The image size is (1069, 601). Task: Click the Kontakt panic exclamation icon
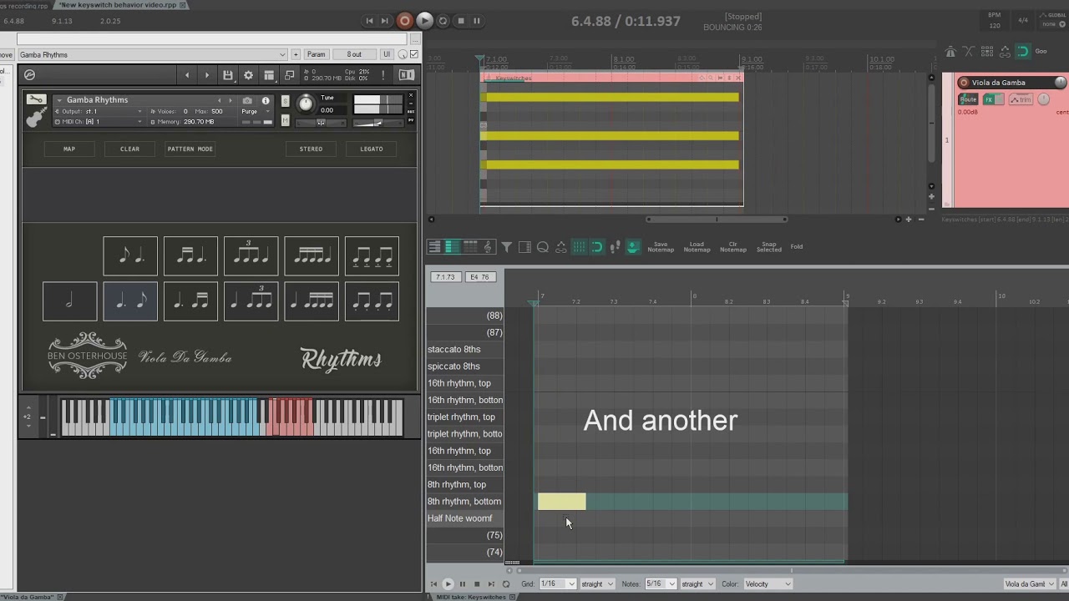pos(383,75)
